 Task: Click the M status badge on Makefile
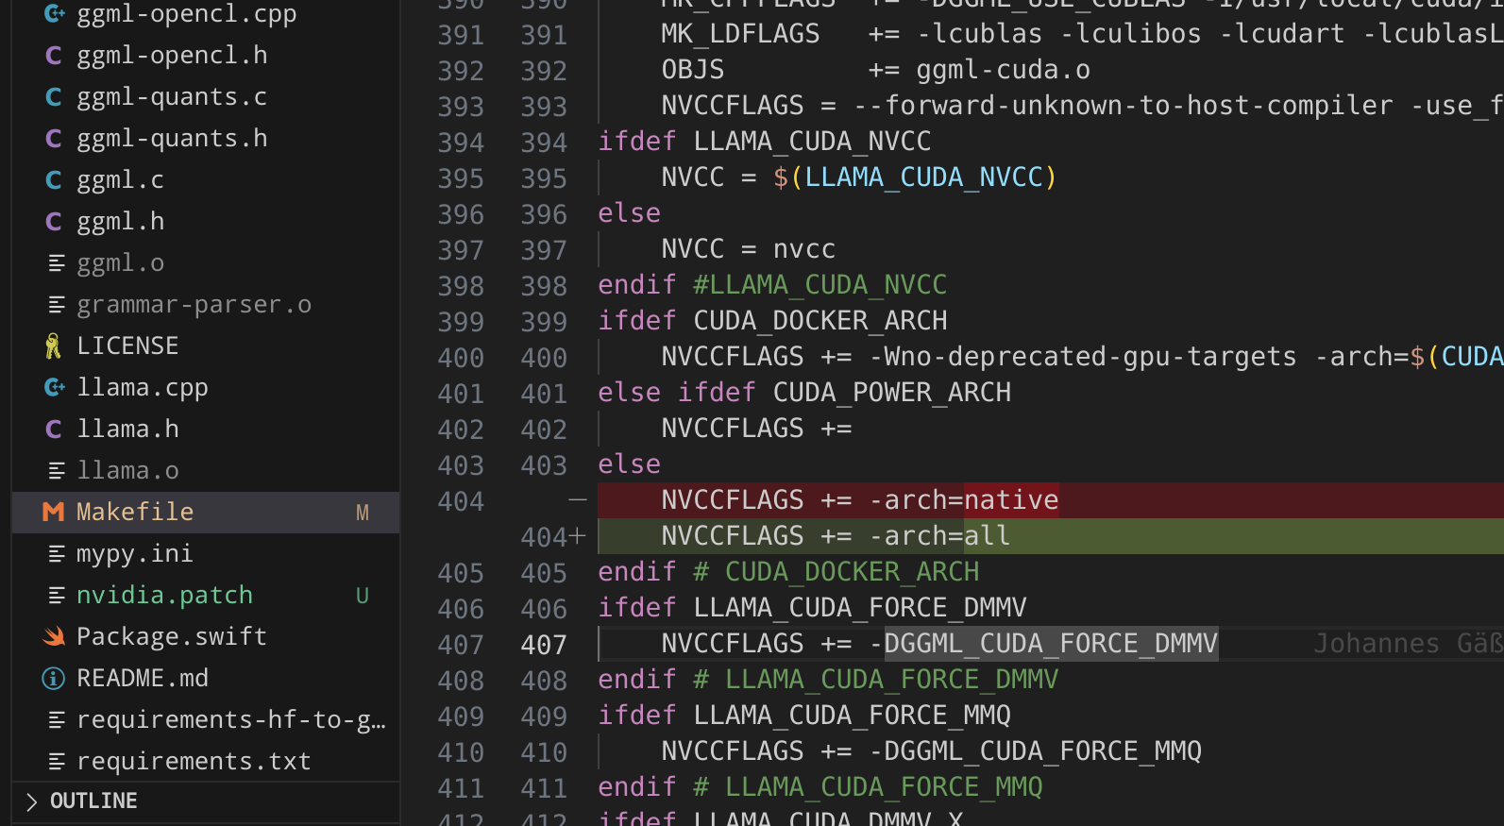363,513
